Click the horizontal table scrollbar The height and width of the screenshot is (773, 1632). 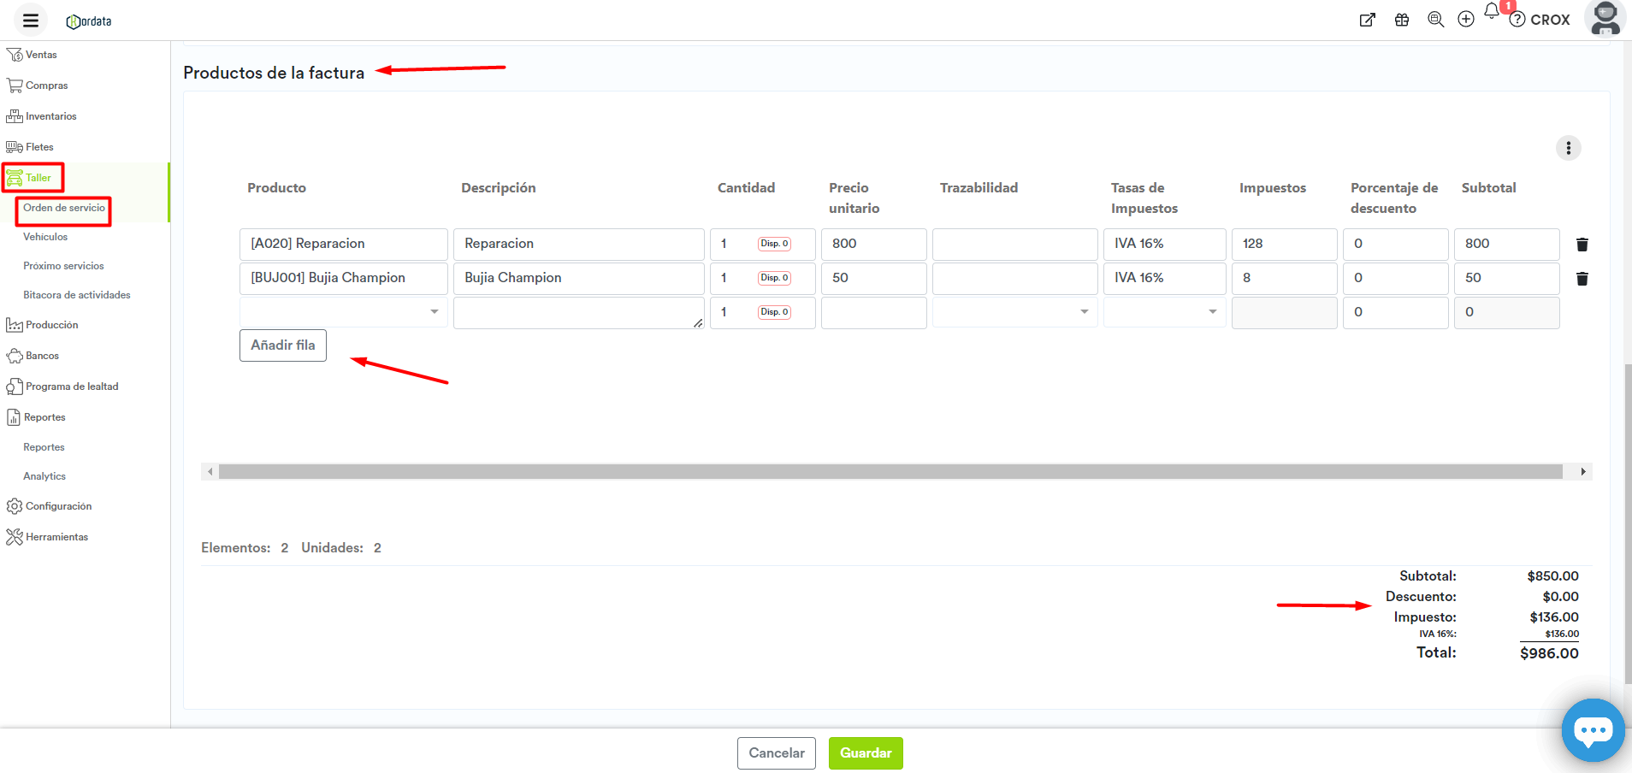(x=890, y=472)
